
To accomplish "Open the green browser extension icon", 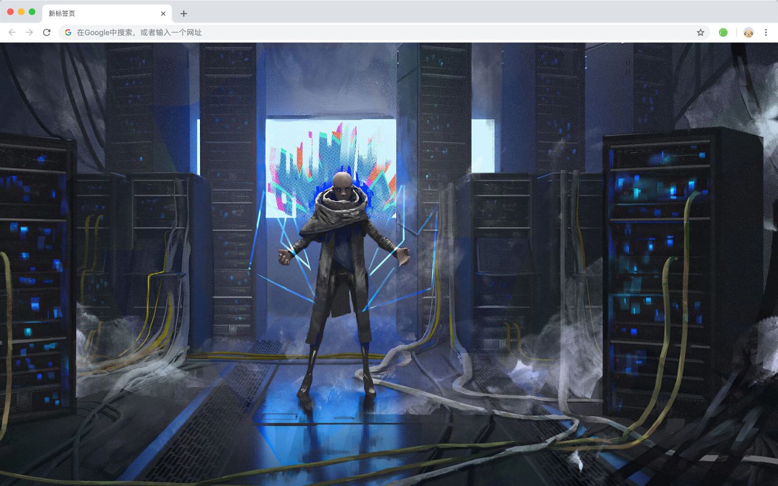I will (723, 32).
